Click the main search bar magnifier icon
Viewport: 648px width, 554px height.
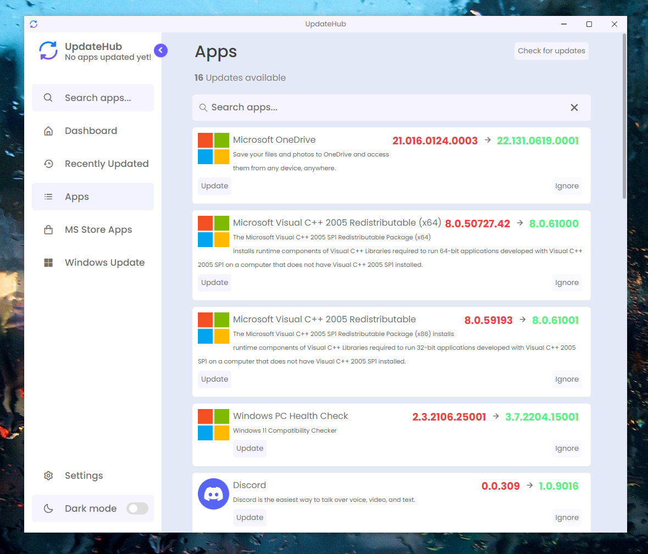tap(203, 108)
